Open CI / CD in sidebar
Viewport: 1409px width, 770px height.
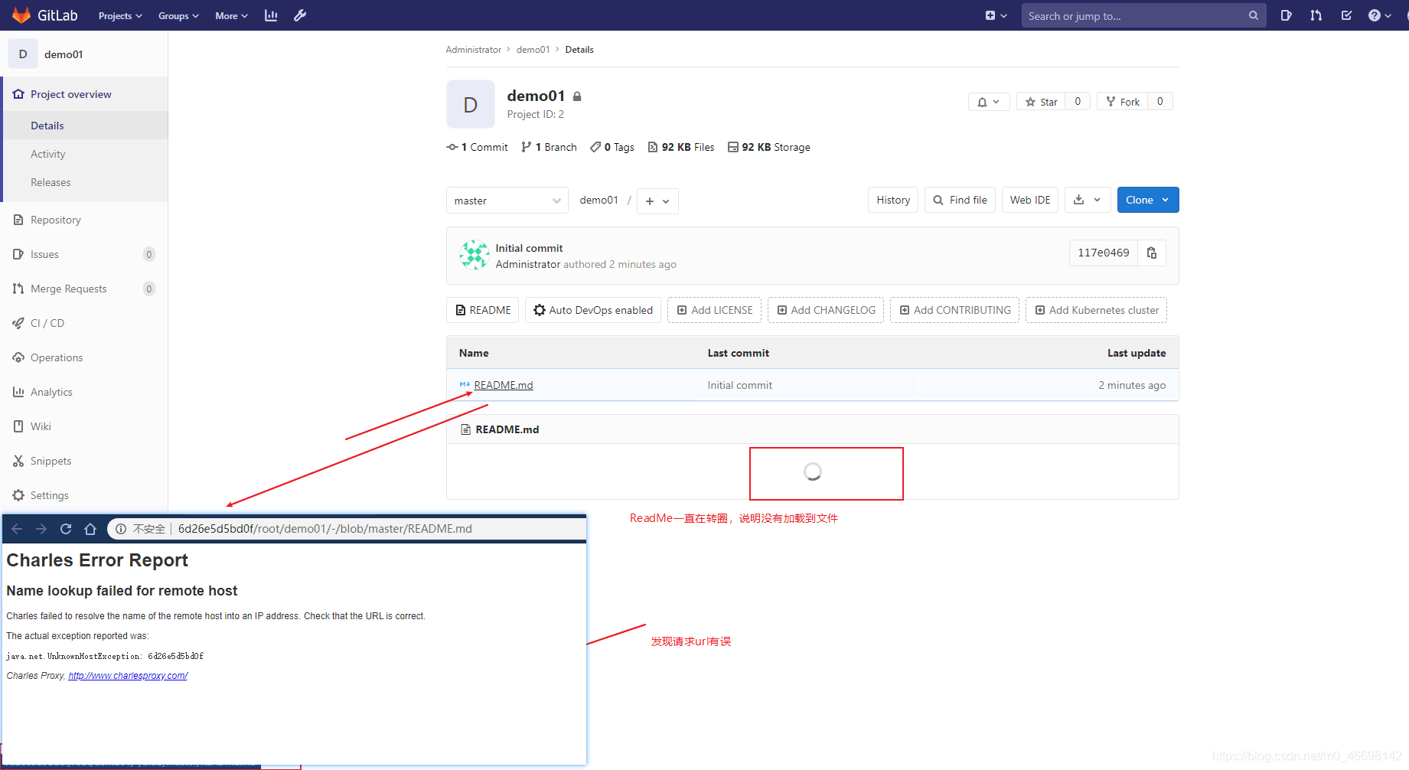pyautogui.click(x=84, y=323)
